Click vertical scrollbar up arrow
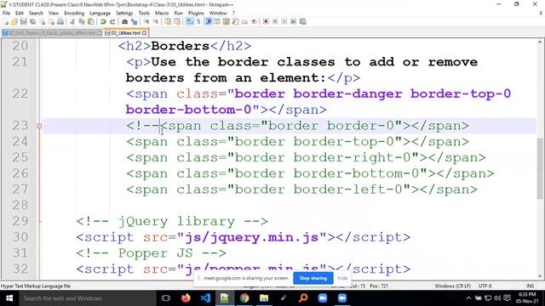545x306 pixels. 540,42
